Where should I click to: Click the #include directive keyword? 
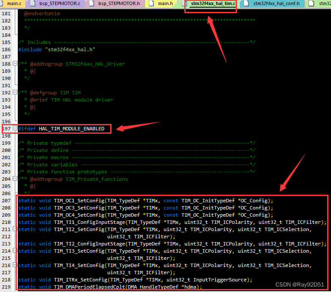pyautogui.click(x=30, y=50)
